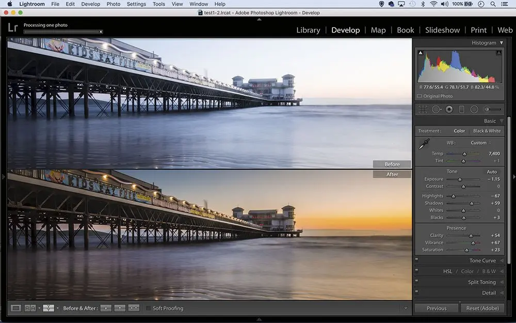This screenshot has width=516, height=323.
Task: Pick the Radial Filter tool
Action: [474, 109]
